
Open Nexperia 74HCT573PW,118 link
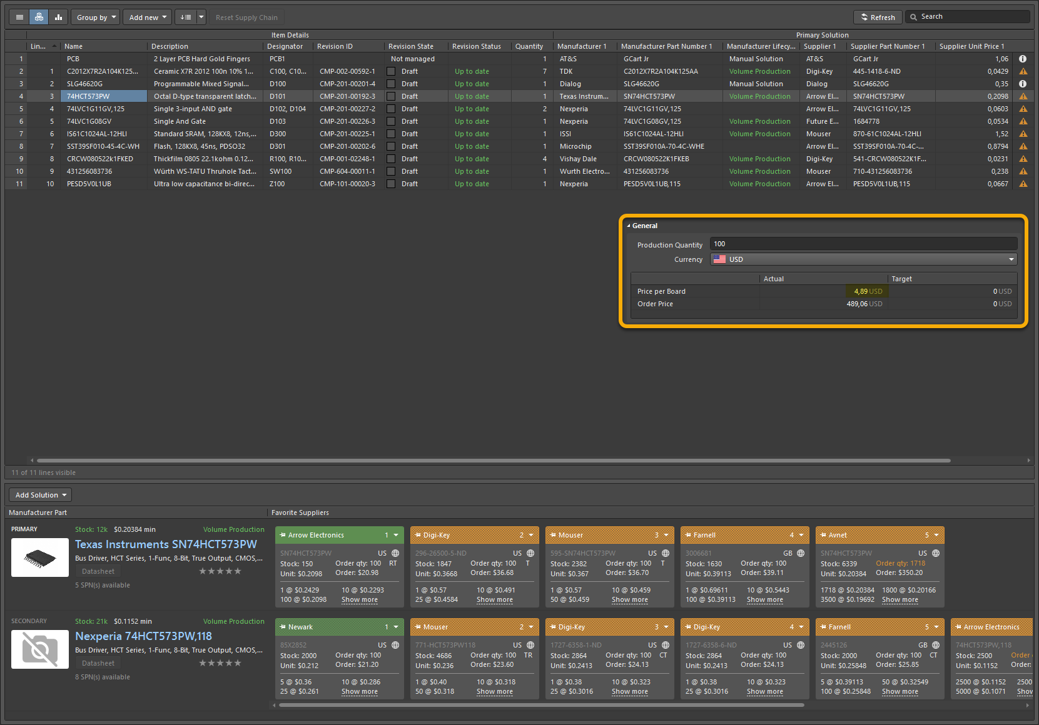click(143, 636)
